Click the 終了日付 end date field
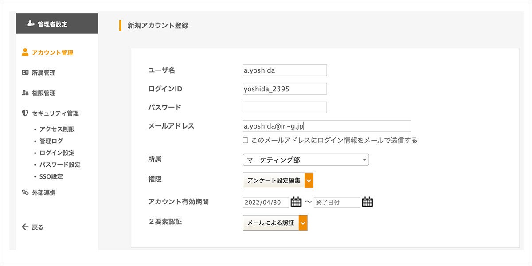This screenshot has height=266, width=532. coord(336,203)
